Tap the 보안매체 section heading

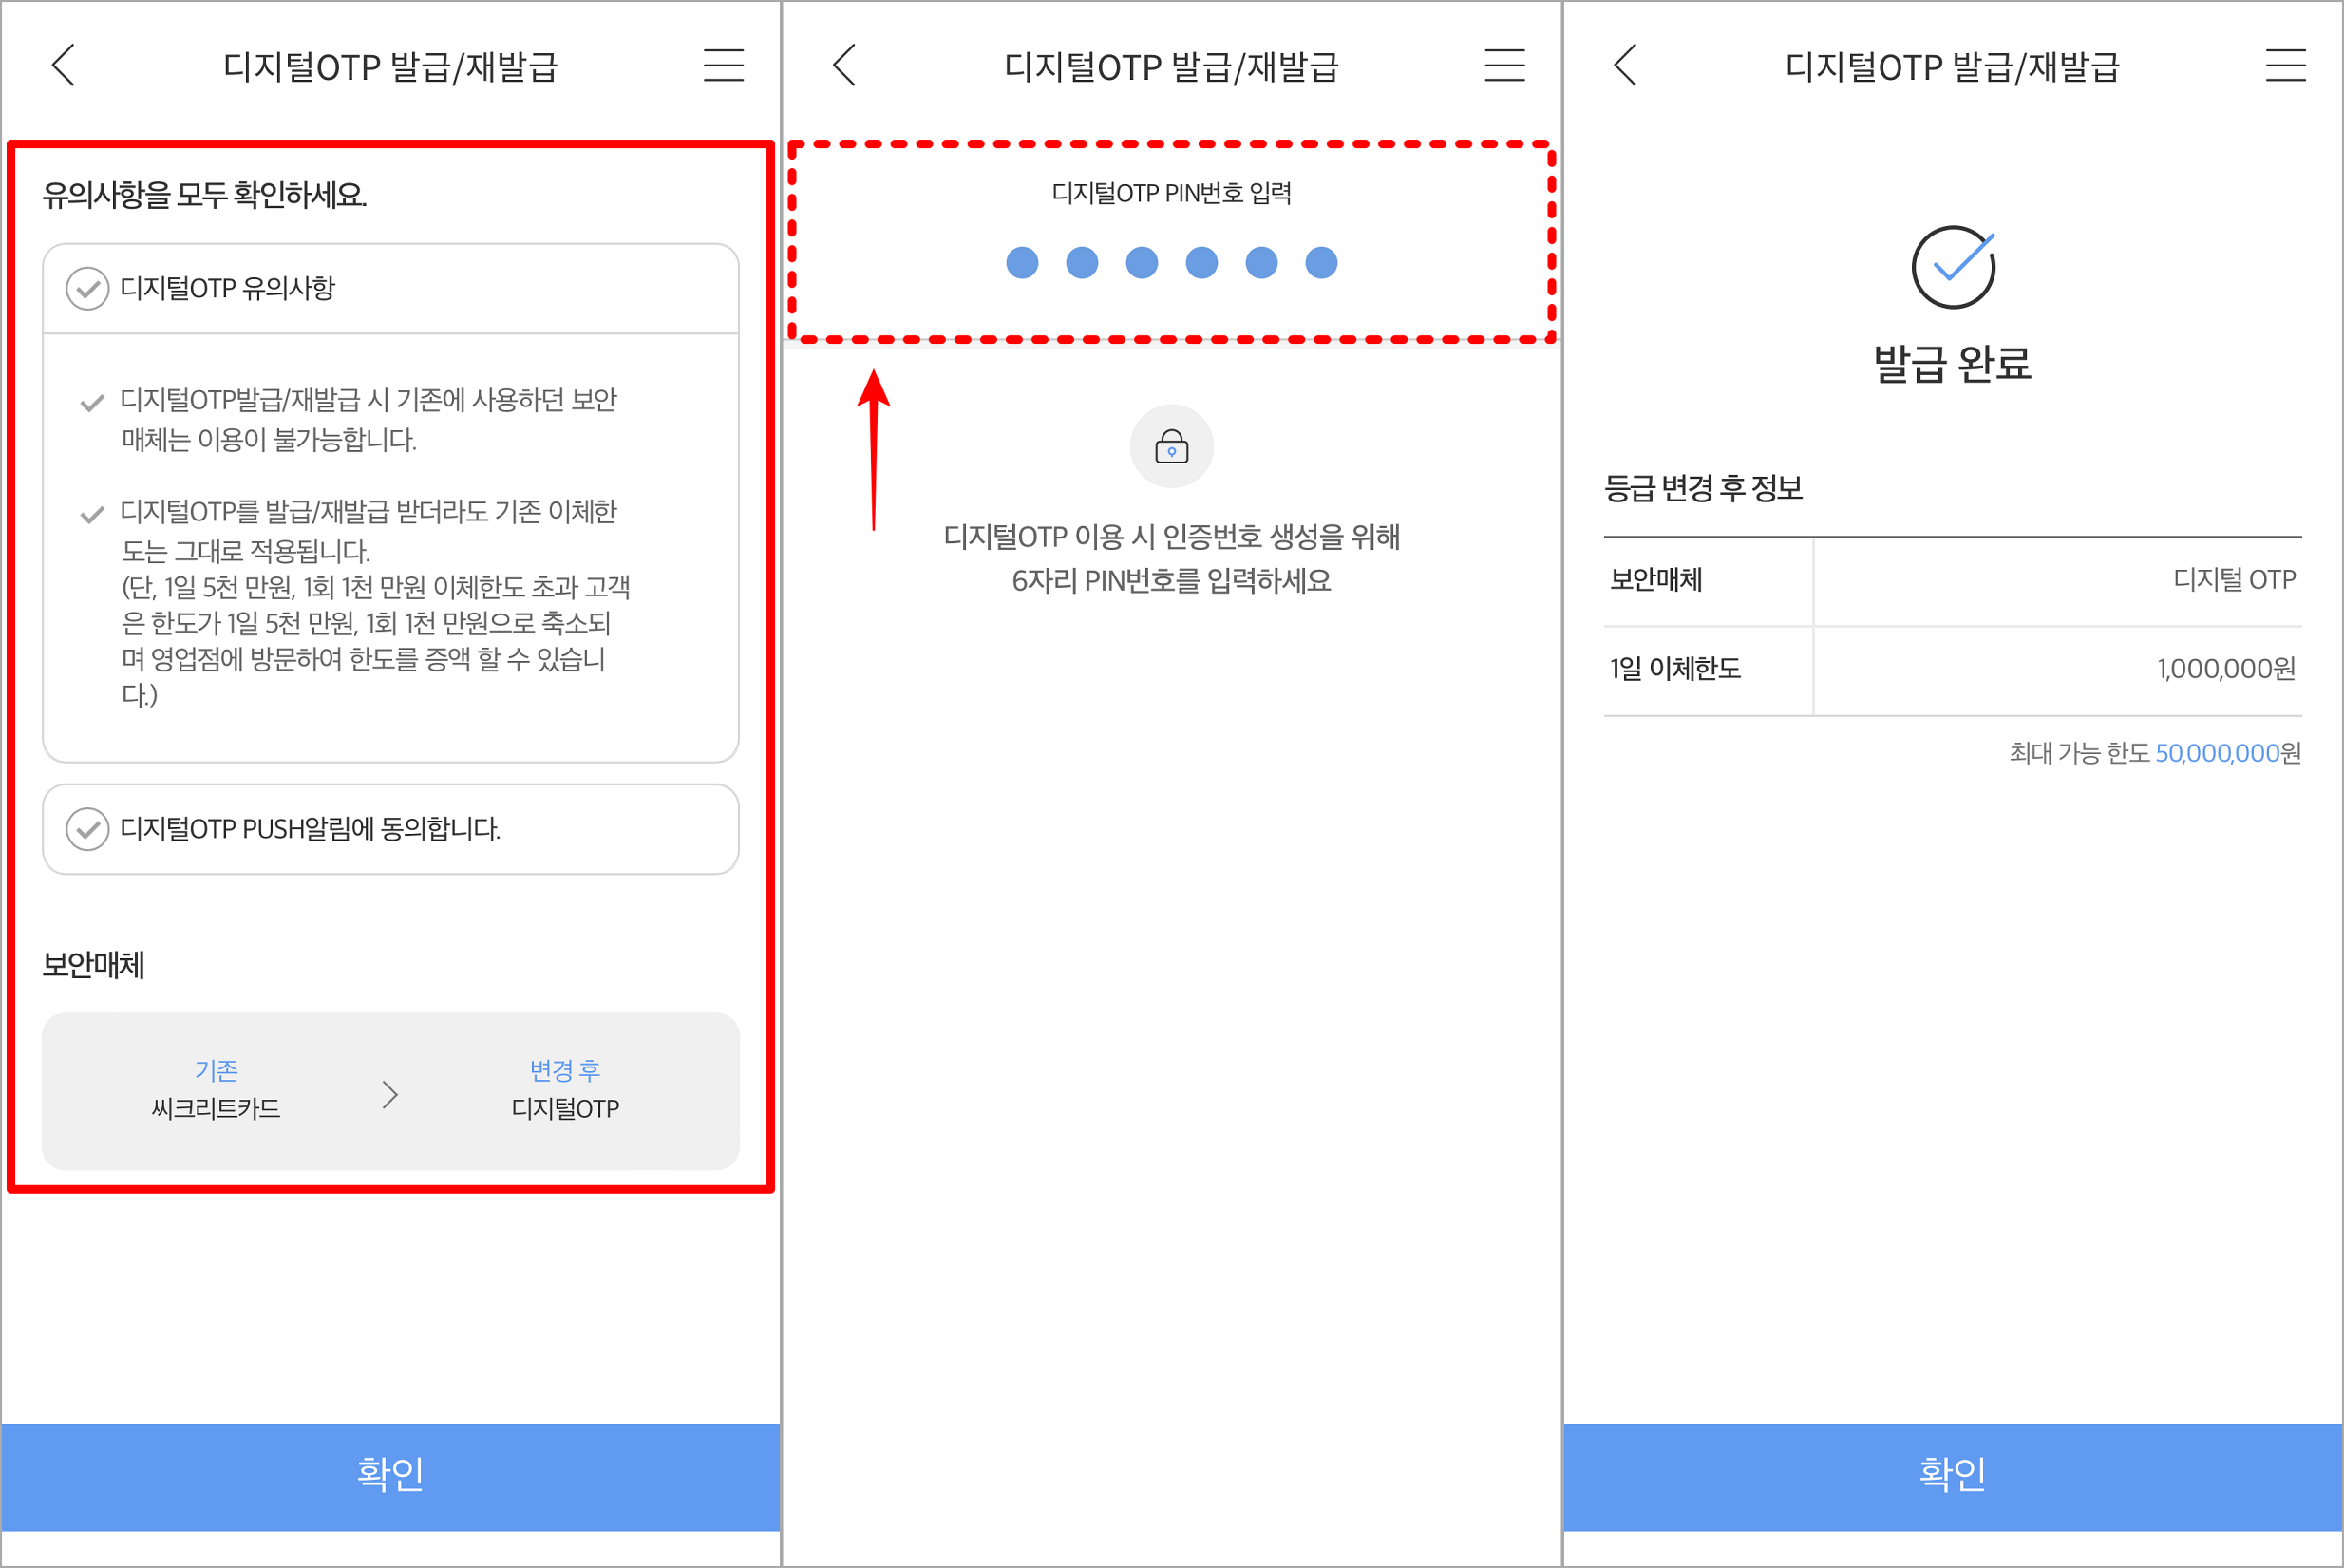(93, 966)
